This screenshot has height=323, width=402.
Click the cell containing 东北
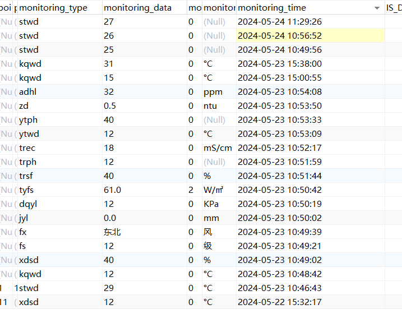pyautogui.click(x=112, y=232)
